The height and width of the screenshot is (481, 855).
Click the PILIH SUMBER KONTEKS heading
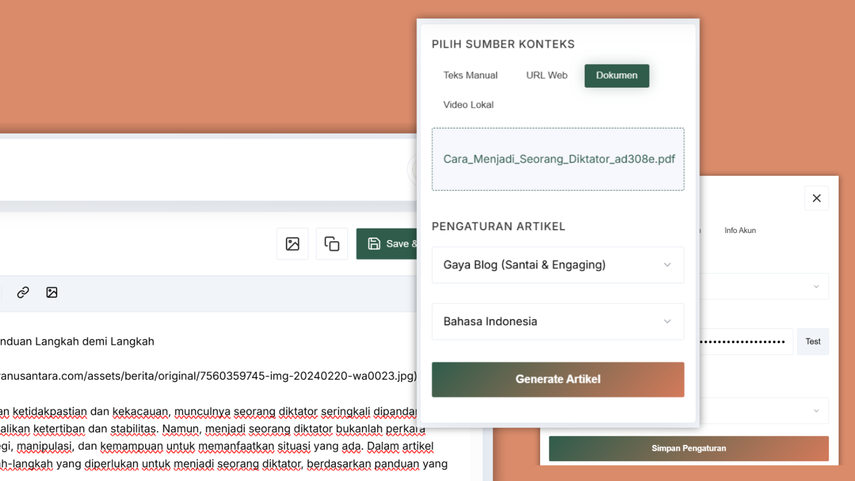(x=503, y=44)
